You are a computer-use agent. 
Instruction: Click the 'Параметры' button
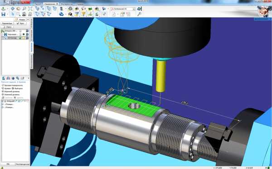click(7, 23)
